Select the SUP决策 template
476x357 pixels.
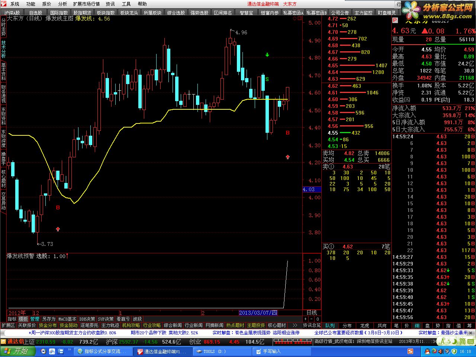tap(106, 319)
